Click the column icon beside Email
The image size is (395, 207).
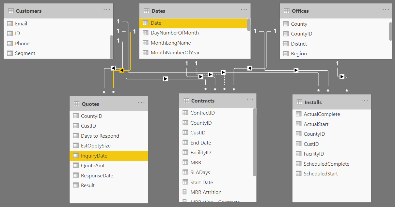click(x=10, y=23)
